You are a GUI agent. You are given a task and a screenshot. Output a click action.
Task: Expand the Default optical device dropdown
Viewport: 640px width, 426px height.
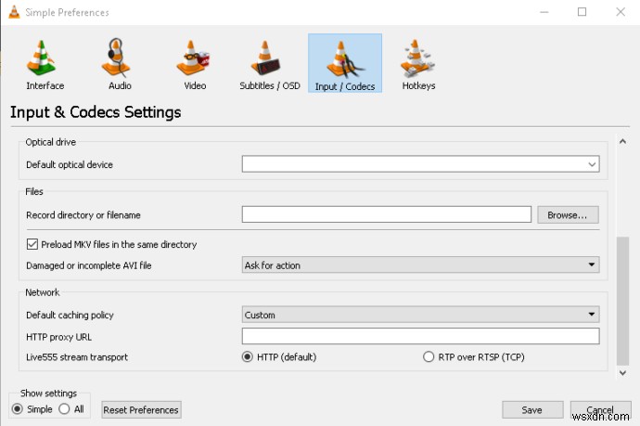pos(420,164)
